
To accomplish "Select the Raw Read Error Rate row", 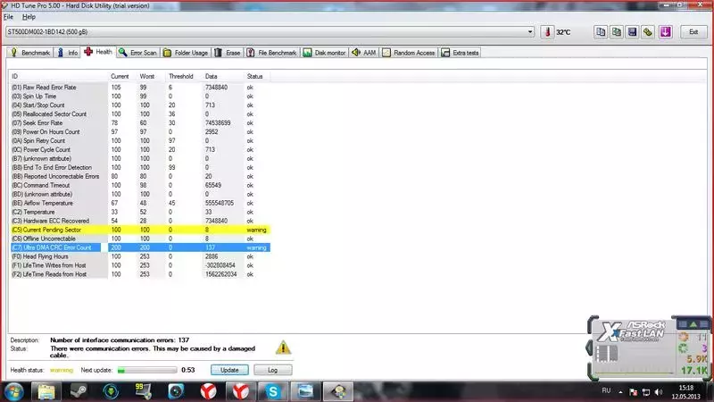I will pos(140,88).
